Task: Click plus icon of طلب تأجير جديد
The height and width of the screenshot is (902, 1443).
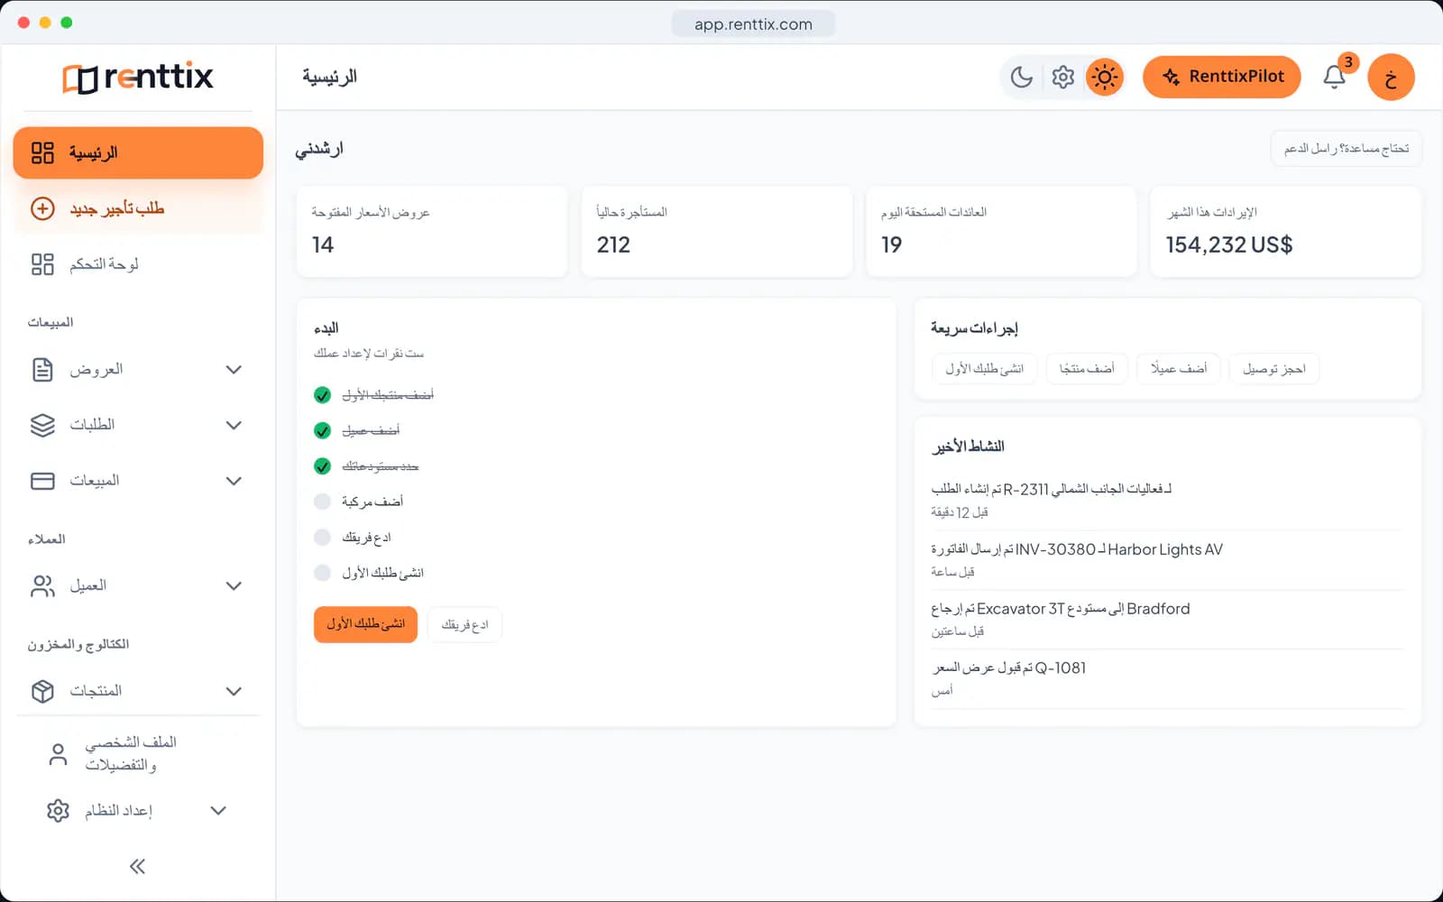Action: (x=42, y=208)
